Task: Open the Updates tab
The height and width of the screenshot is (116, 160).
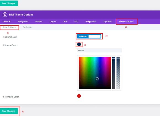Action: point(108,22)
